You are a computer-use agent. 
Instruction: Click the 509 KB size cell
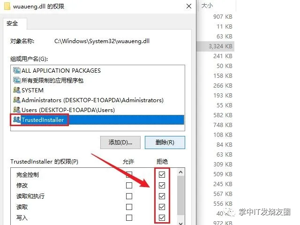click(223, 174)
